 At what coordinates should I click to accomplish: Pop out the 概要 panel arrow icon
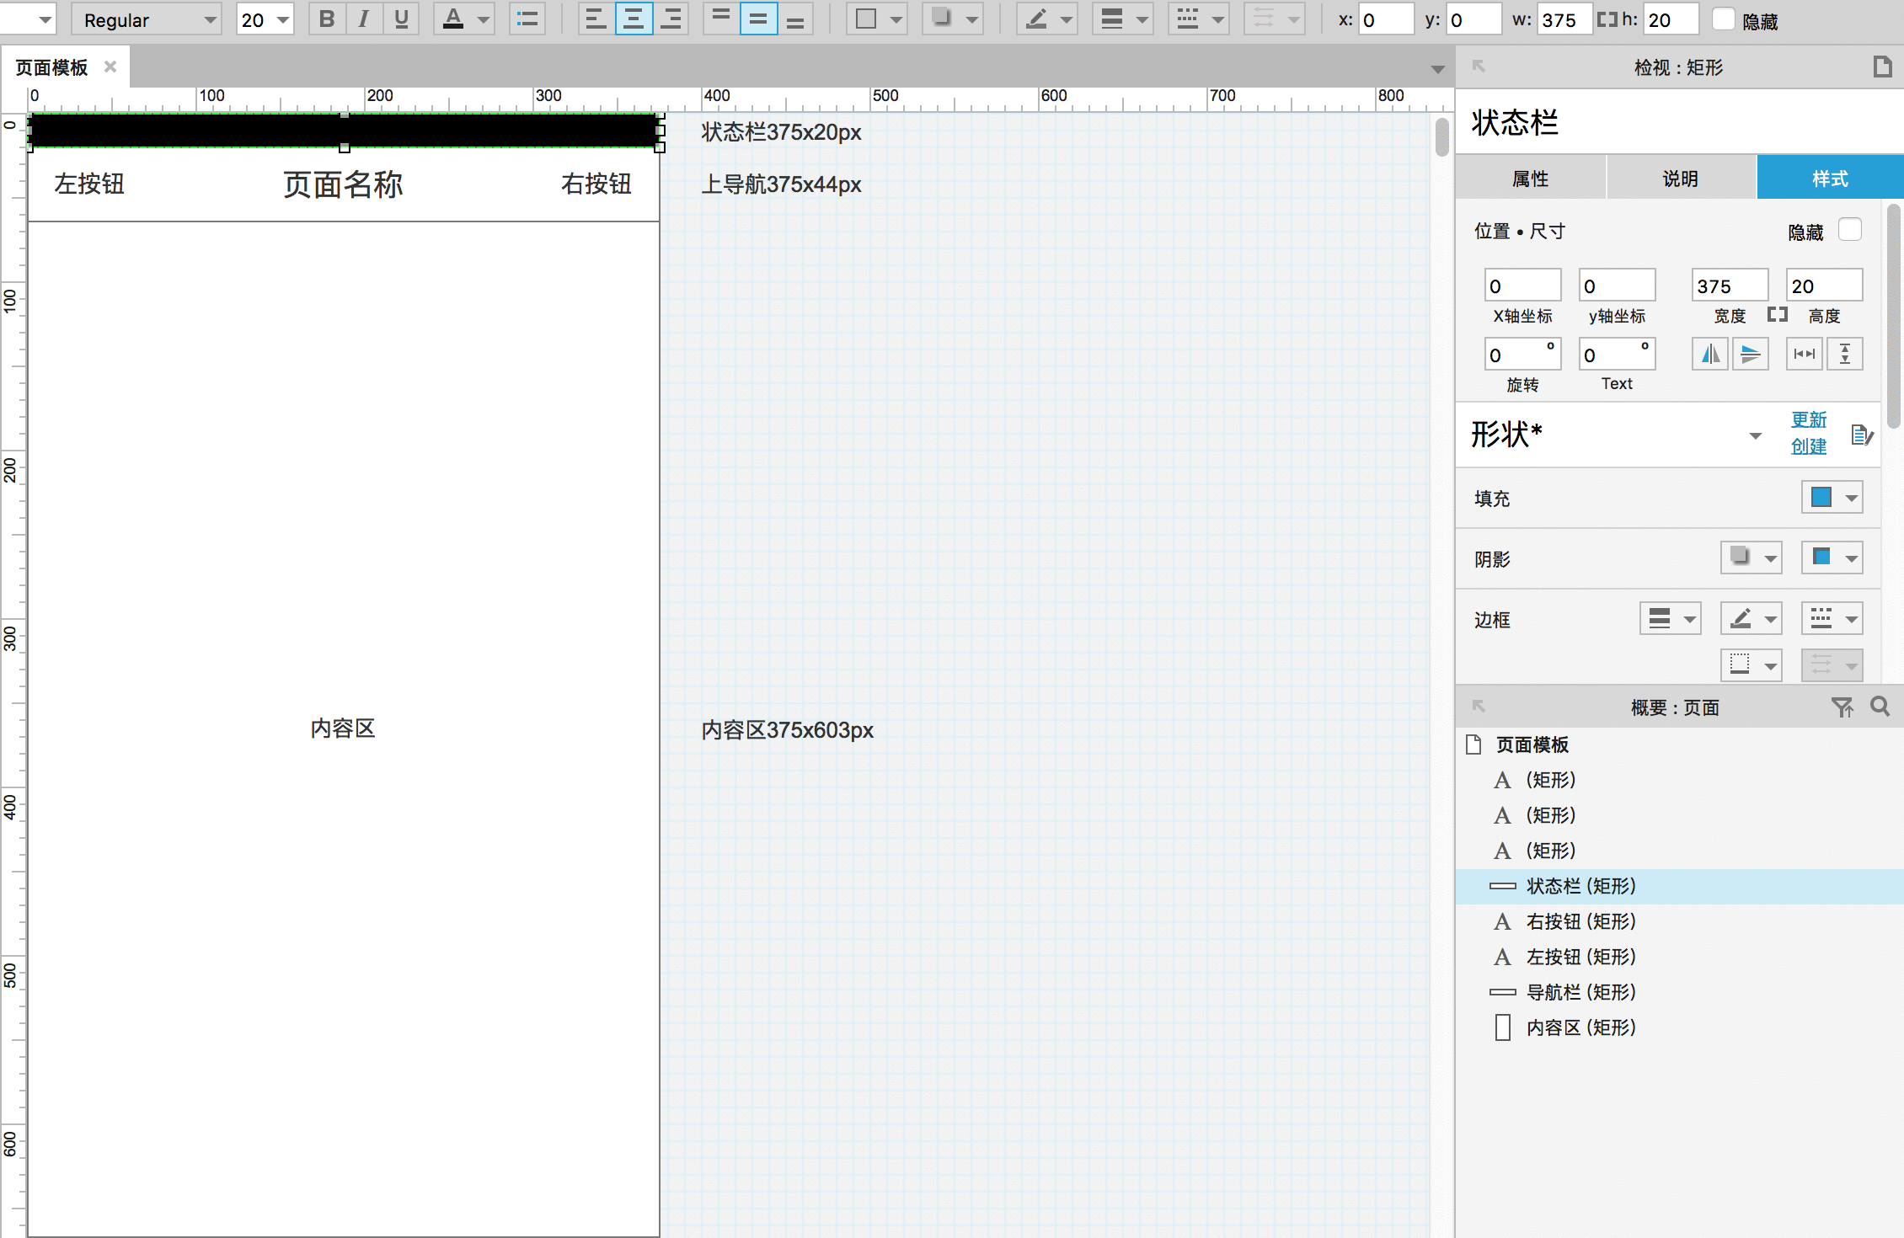click(x=1479, y=706)
